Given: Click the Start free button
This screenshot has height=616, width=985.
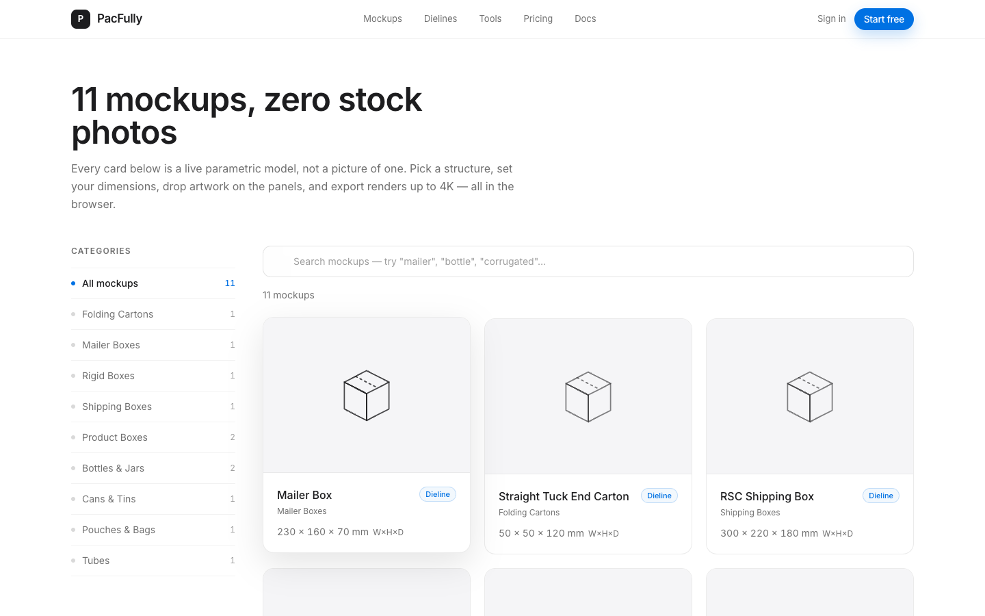Looking at the screenshot, I should coord(884,19).
